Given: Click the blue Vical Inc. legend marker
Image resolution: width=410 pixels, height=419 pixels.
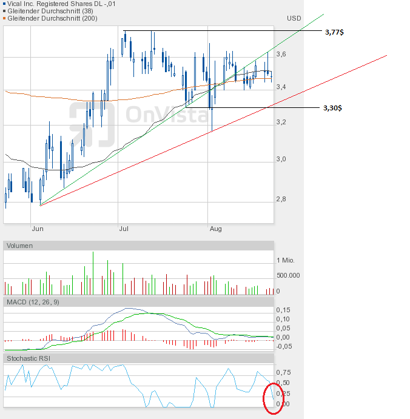Looking at the screenshot, I should (x=5, y=4).
